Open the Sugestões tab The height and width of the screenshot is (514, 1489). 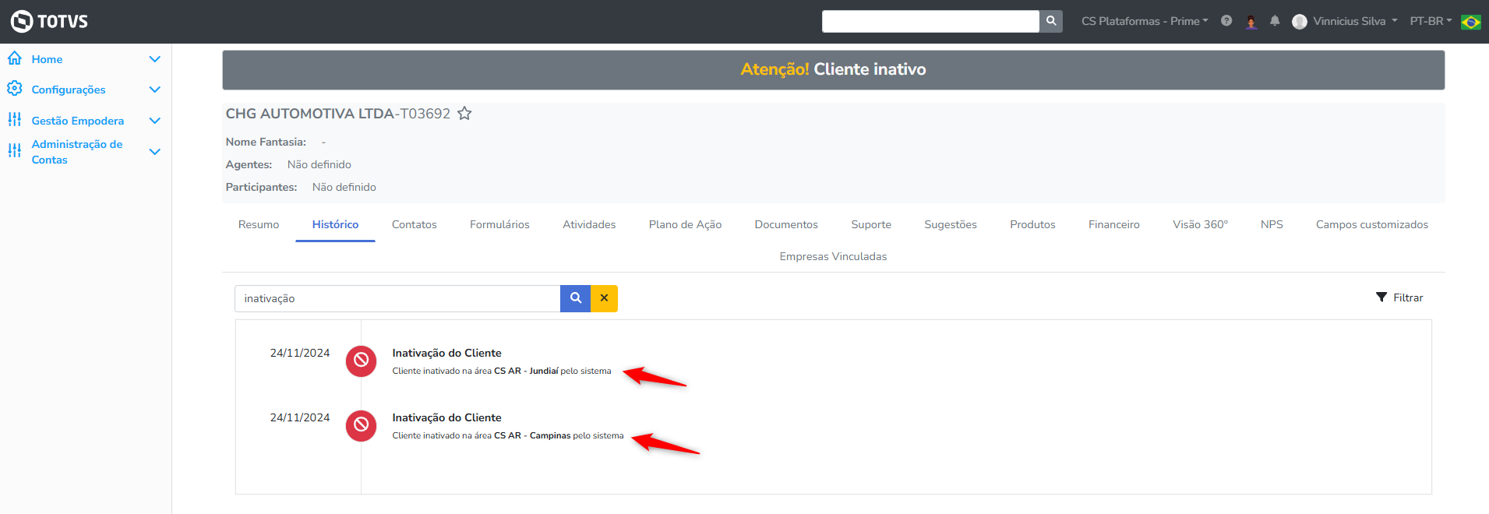coord(951,224)
